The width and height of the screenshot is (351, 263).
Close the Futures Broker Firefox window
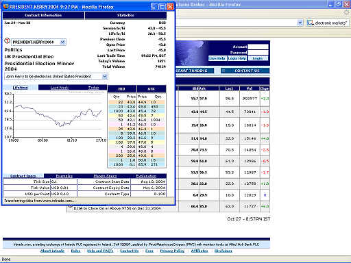347,4
